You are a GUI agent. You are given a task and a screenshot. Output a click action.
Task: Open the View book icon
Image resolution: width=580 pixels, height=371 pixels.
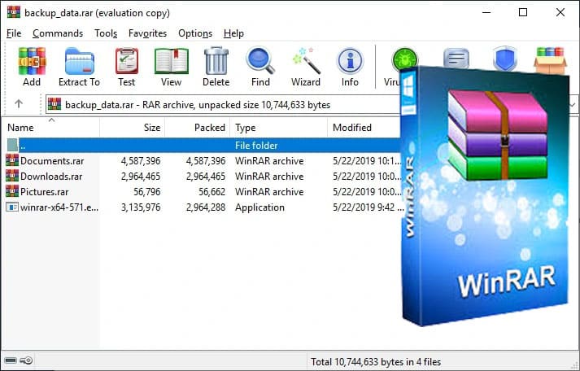click(x=172, y=61)
